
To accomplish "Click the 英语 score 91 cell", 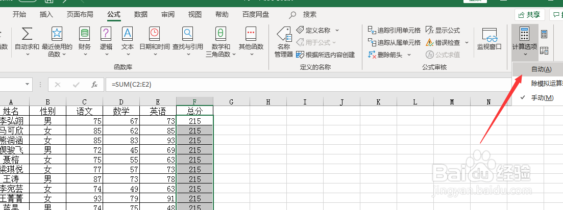I will pos(158,198).
